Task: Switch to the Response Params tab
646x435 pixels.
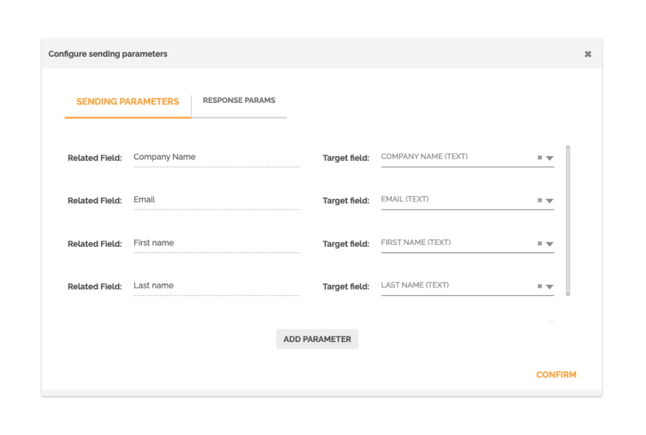Action: (238, 100)
